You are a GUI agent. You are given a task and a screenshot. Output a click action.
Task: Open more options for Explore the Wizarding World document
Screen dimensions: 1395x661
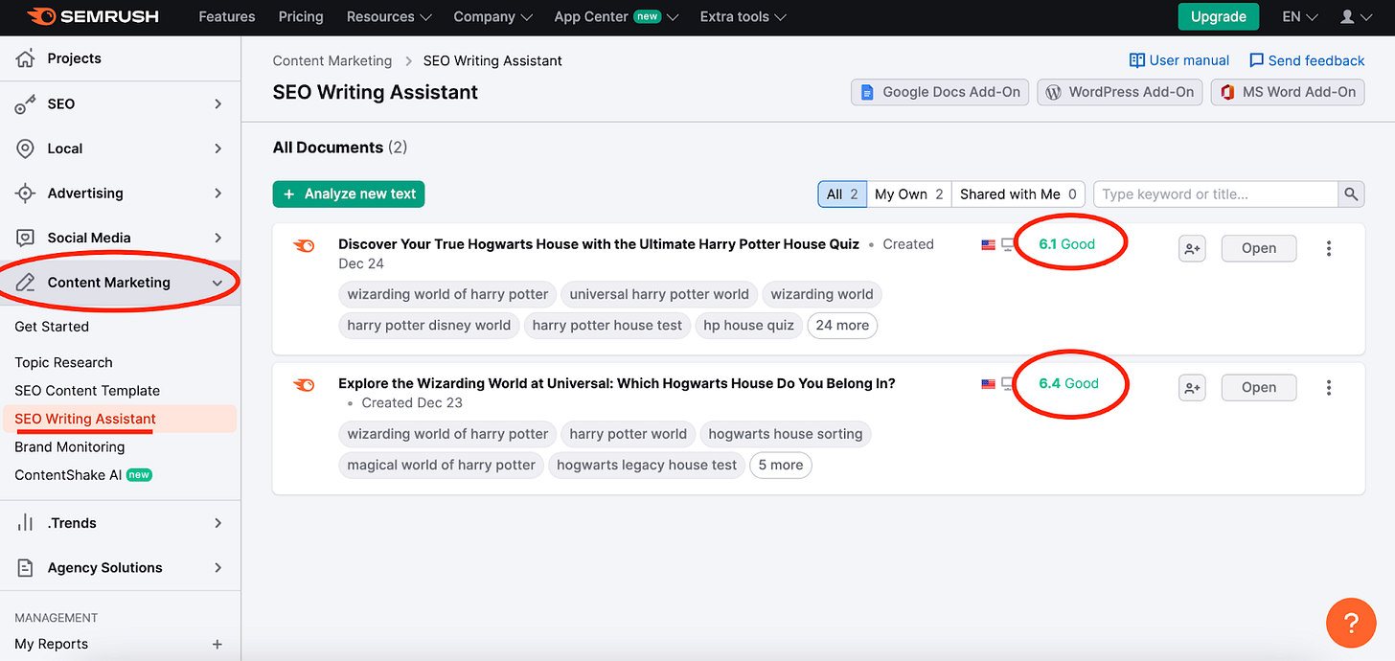tap(1329, 387)
